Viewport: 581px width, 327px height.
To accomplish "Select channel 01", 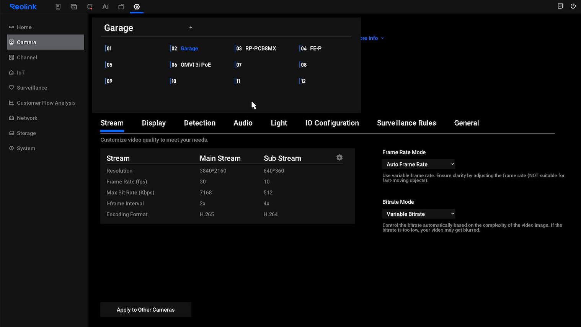I will click(109, 49).
